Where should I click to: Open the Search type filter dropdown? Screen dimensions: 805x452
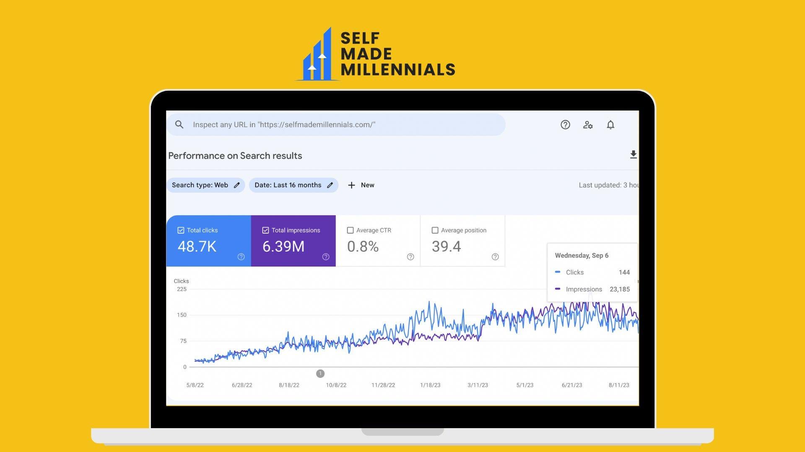[205, 185]
